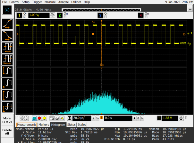Viewport: 194px width, 143px height.
Task: Click the Run acquisition green button
Action: tap(34, 118)
